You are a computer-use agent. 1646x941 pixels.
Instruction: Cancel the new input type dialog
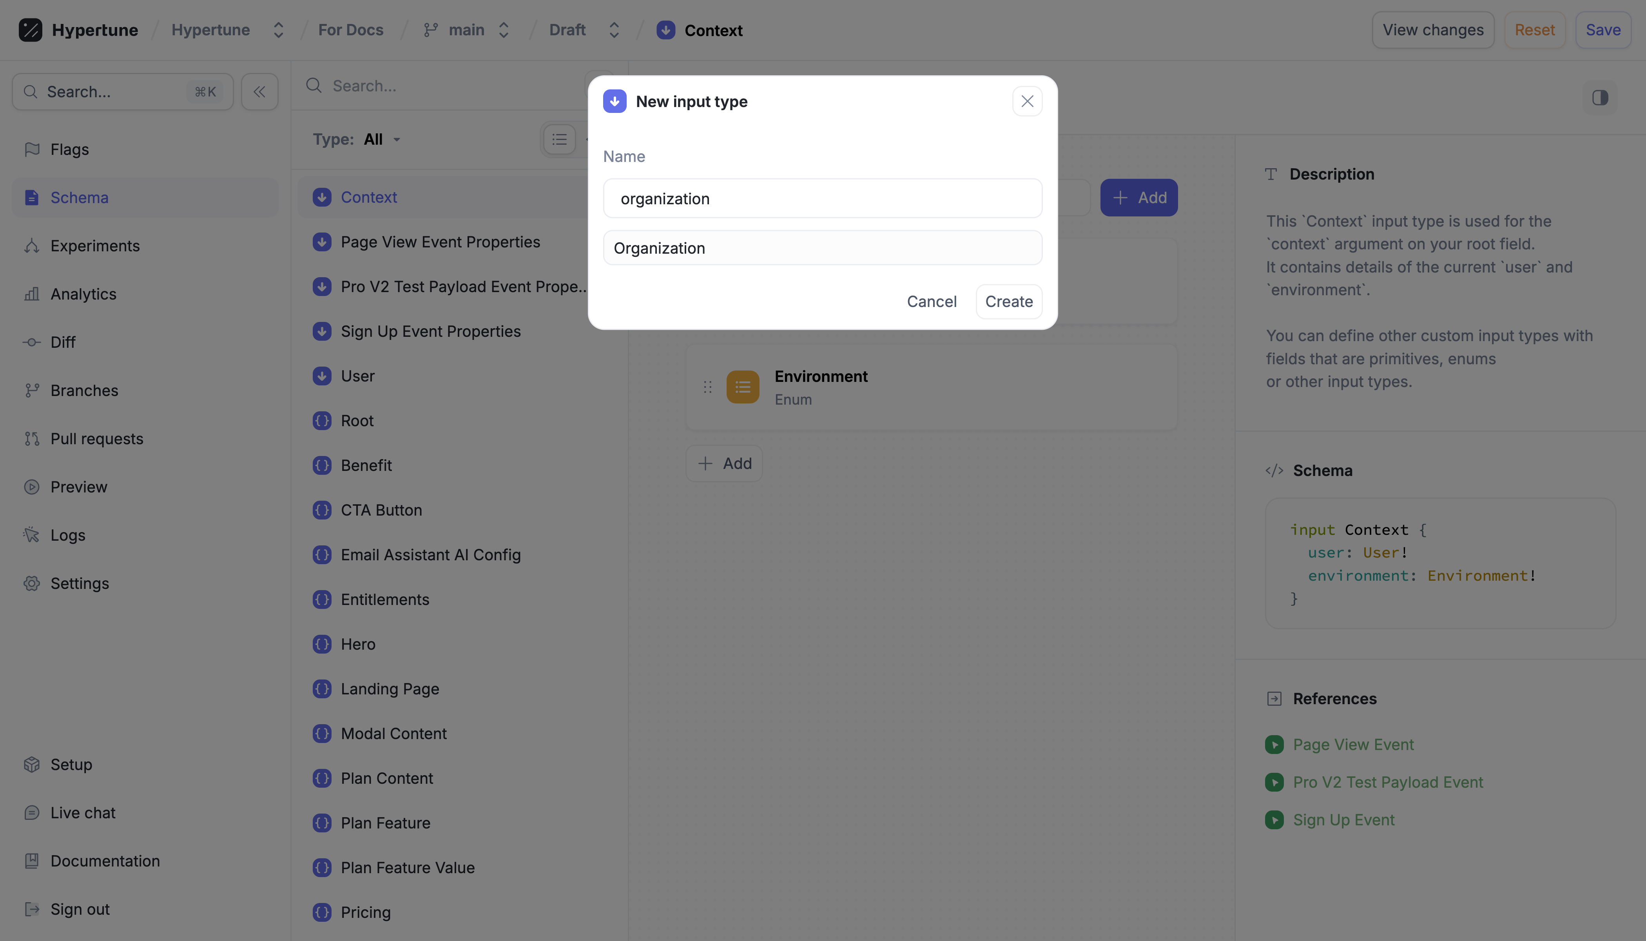click(x=931, y=301)
